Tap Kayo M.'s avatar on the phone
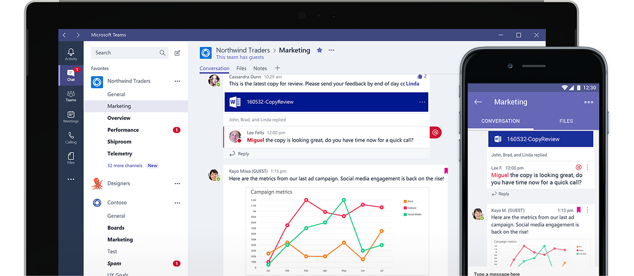 pyautogui.click(x=478, y=214)
